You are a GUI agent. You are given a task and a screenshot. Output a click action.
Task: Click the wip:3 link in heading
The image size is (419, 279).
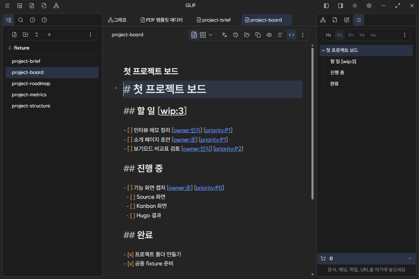click(172, 111)
